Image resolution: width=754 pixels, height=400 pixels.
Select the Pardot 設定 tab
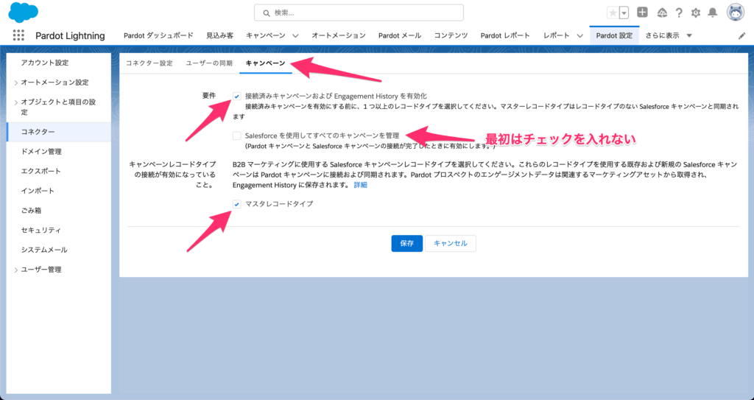(x=614, y=35)
